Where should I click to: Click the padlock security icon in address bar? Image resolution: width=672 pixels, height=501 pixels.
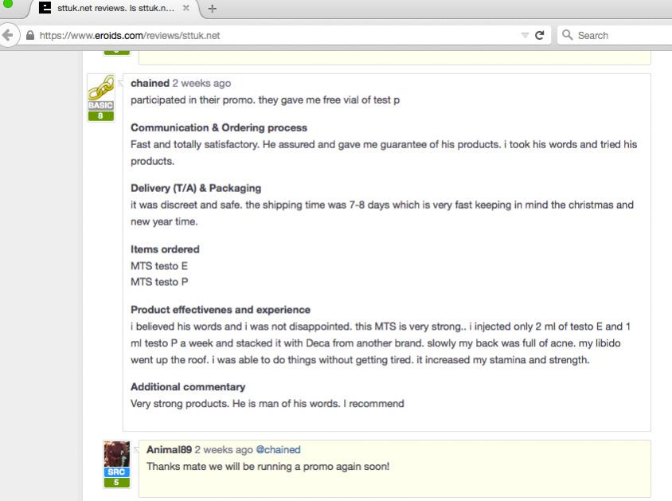pos(30,35)
